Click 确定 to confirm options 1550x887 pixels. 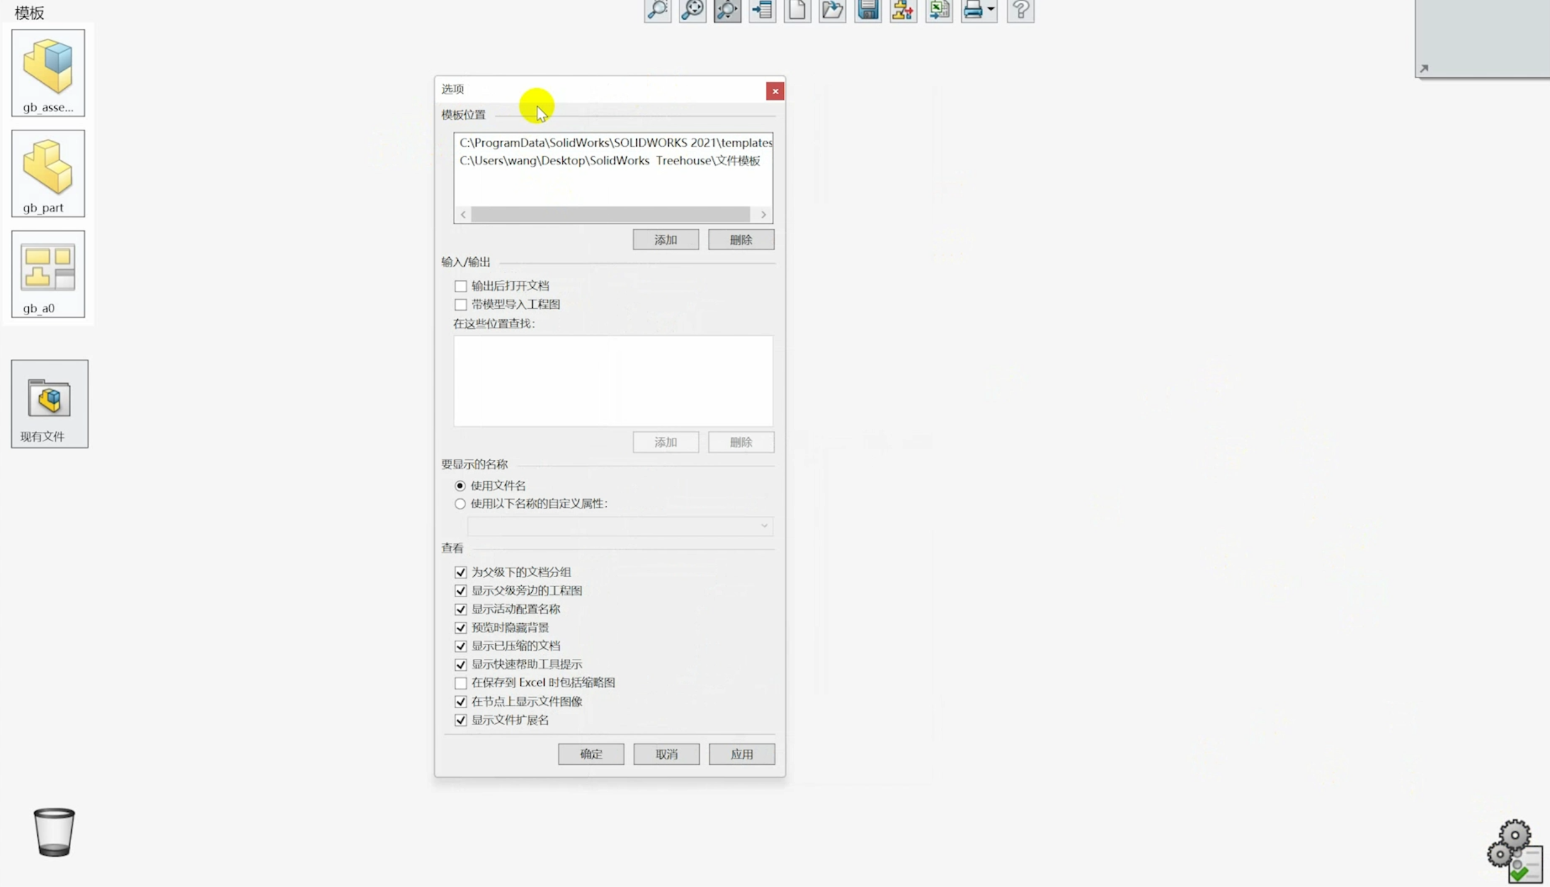click(591, 754)
